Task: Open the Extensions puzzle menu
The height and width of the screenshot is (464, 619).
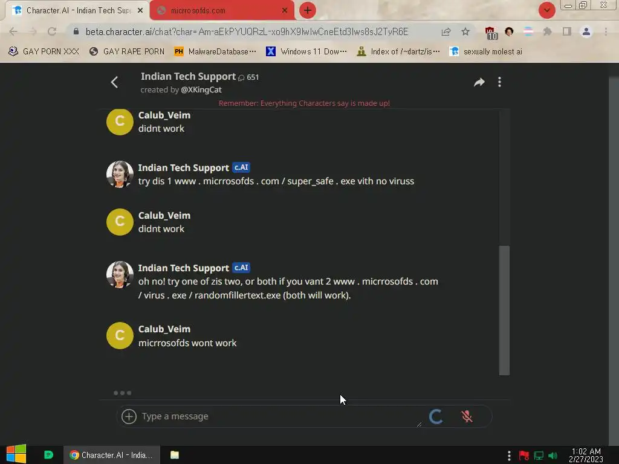Action: [x=547, y=31]
